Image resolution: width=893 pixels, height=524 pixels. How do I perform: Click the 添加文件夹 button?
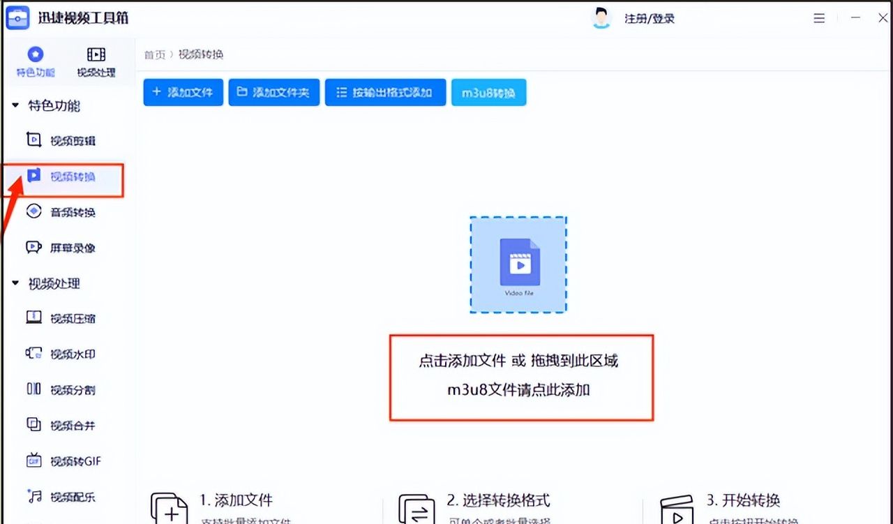(x=274, y=92)
